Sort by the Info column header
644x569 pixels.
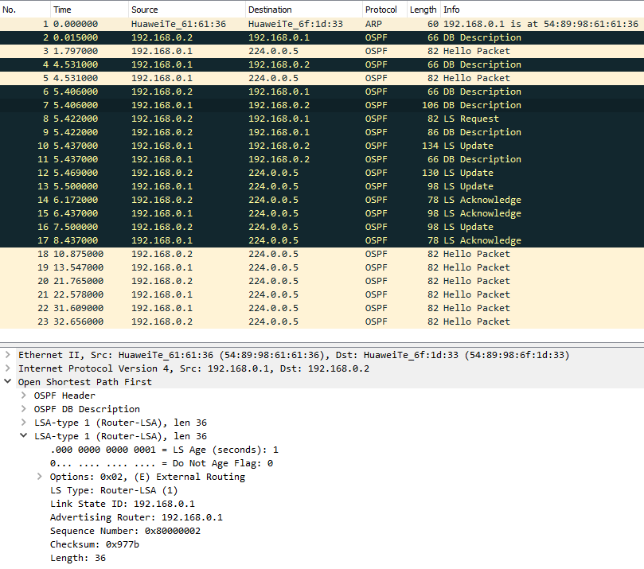click(542, 10)
